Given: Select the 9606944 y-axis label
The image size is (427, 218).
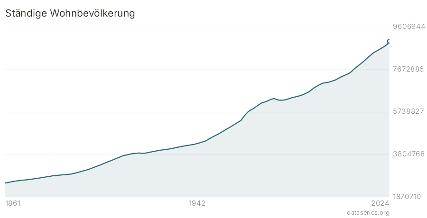Looking at the screenshot, I should click(408, 27).
